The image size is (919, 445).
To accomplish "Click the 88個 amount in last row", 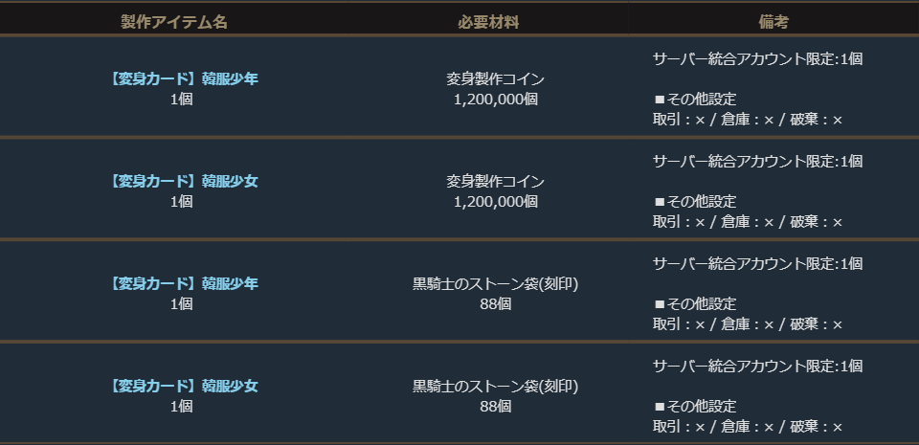I will 495,406.
